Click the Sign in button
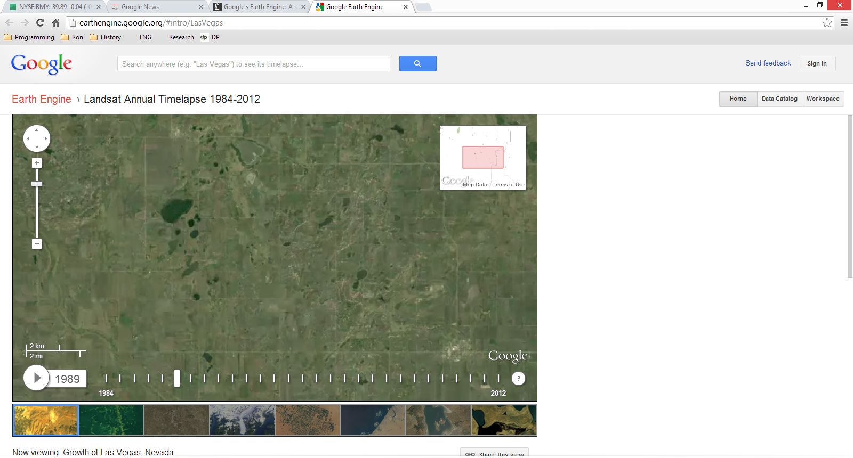The image size is (853, 458). 817,63
